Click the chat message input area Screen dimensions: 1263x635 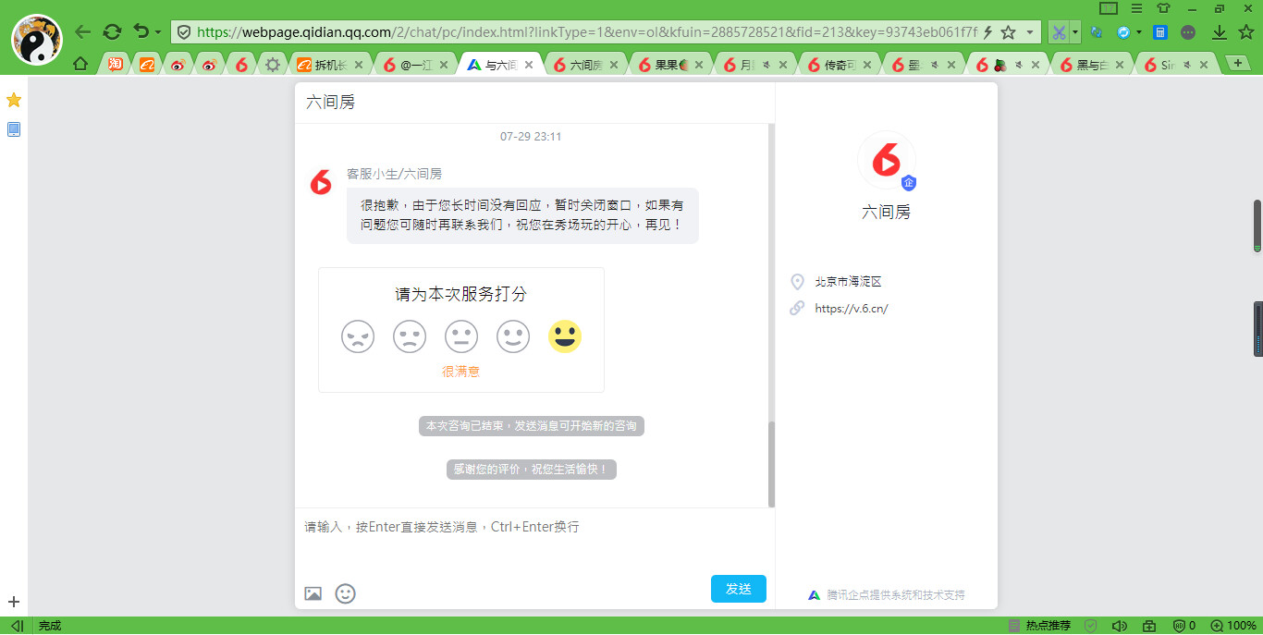[534, 542]
